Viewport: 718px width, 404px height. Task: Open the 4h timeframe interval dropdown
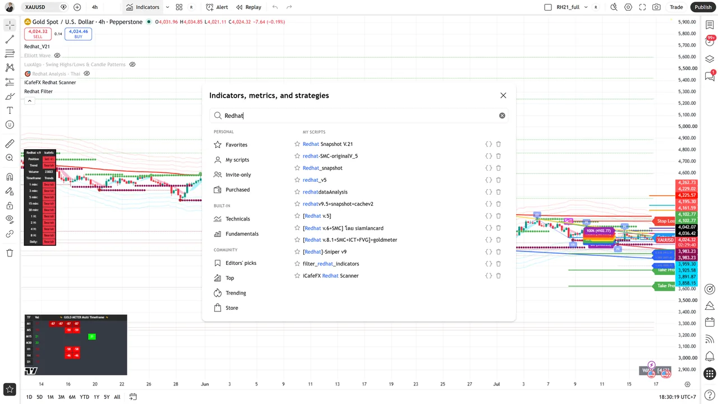coord(95,7)
